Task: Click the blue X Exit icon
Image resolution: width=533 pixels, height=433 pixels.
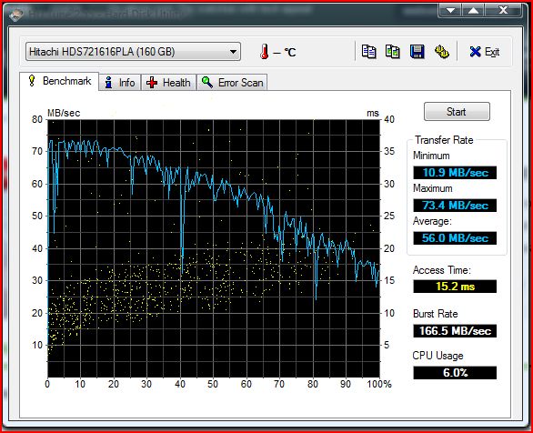Action: click(475, 52)
